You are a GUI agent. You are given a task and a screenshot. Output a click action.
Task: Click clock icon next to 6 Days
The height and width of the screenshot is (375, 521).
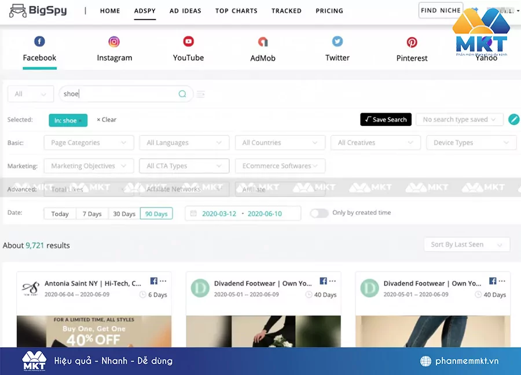pos(142,295)
